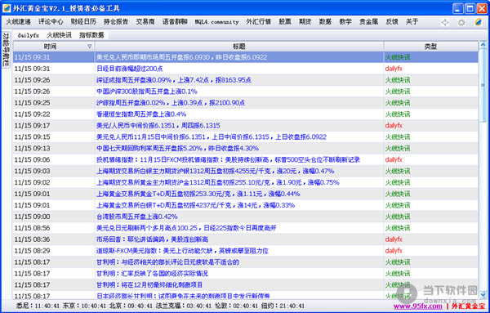Open news 台湾股市周五开盘上涨0.42%
This screenshot has width=490, height=313.
click(x=137, y=217)
